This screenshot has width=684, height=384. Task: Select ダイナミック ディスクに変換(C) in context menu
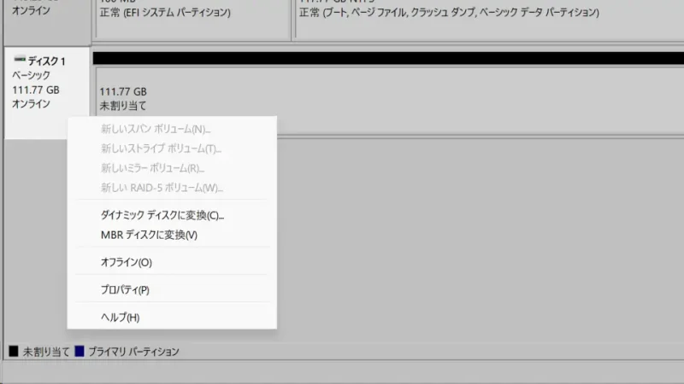click(172, 215)
